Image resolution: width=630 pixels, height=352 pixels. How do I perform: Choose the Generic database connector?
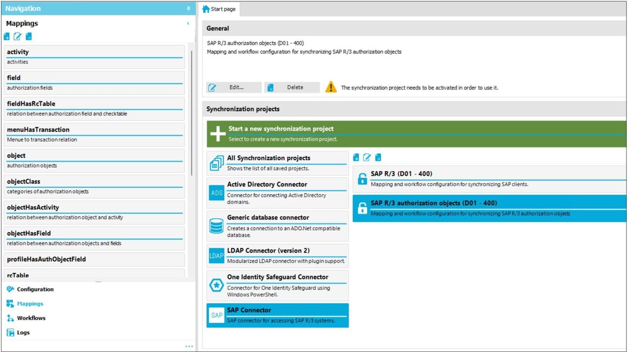[277, 226]
